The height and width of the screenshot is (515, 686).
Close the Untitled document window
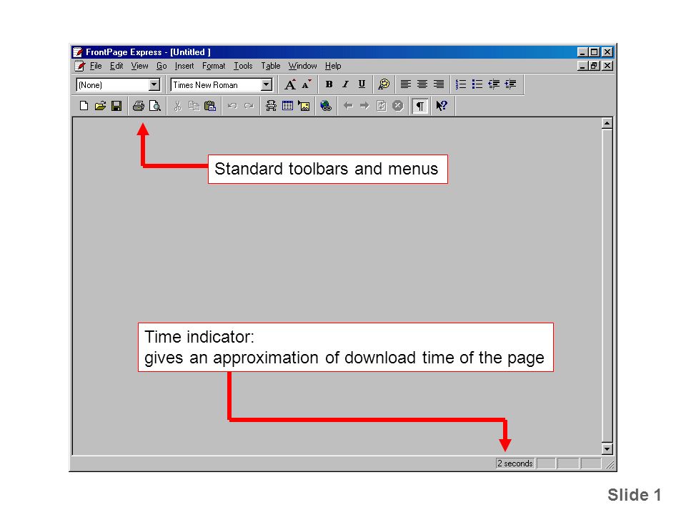pos(607,66)
